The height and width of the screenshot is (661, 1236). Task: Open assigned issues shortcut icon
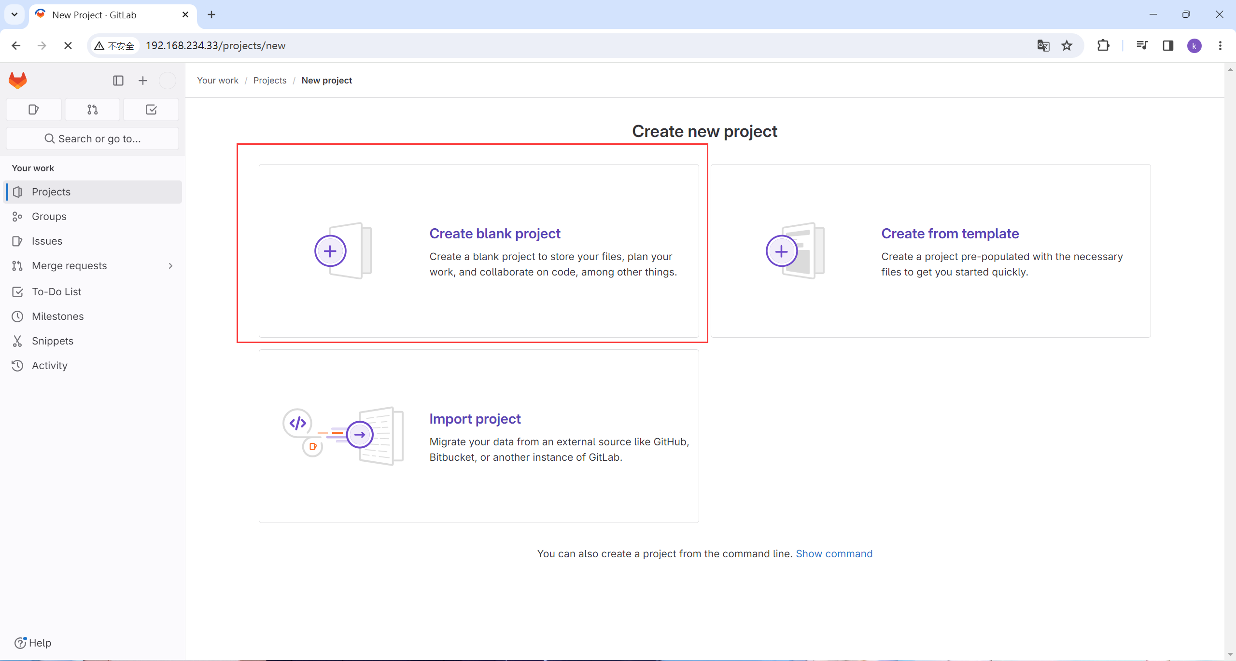pyautogui.click(x=33, y=110)
